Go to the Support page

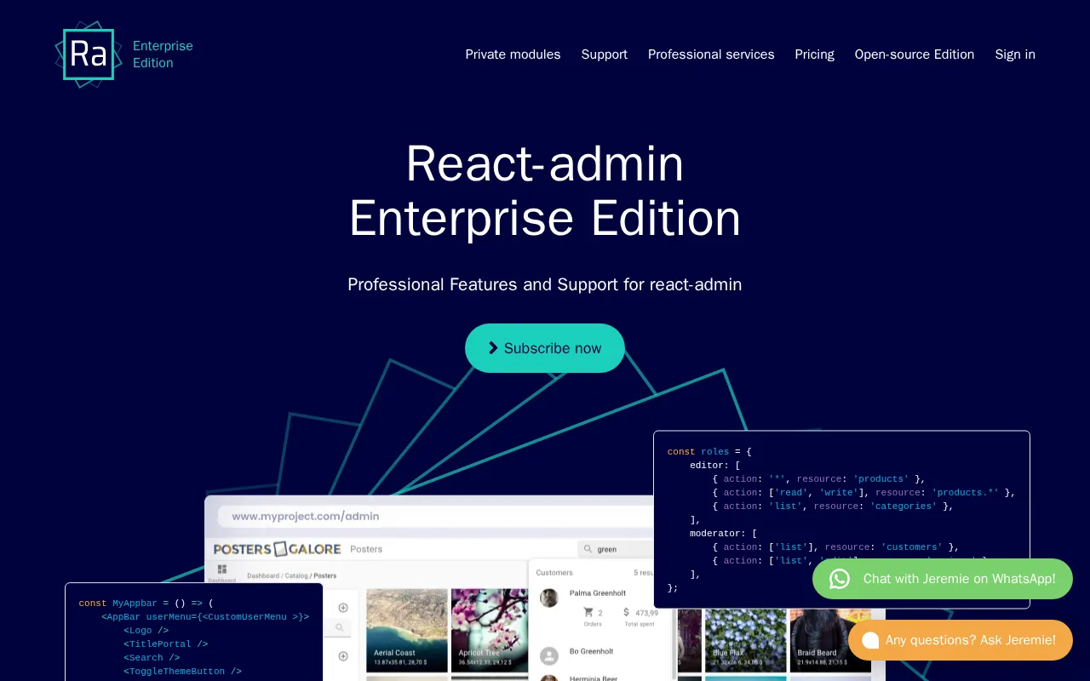605,54
